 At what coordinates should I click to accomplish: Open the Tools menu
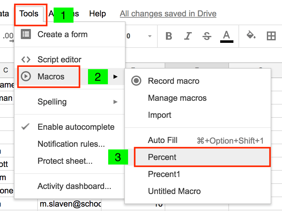pyautogui.click(x=29, y=14)
